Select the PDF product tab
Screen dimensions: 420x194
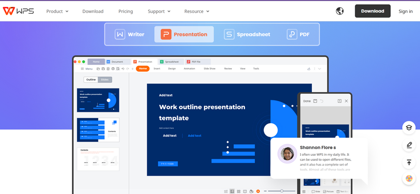click(298, 34)
